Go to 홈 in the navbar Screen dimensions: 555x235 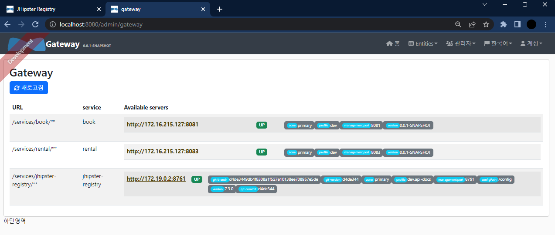[x=393, y=43]
